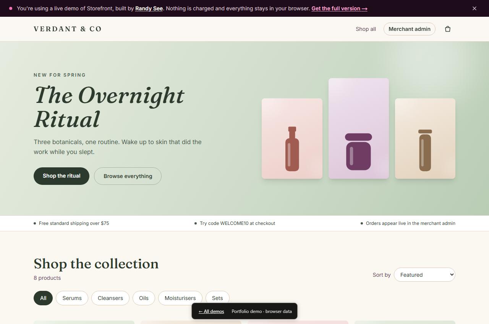Click the WELCOME10 checkout code text
The width and height of the screenshot is (489, 324).
pos(237,223)
